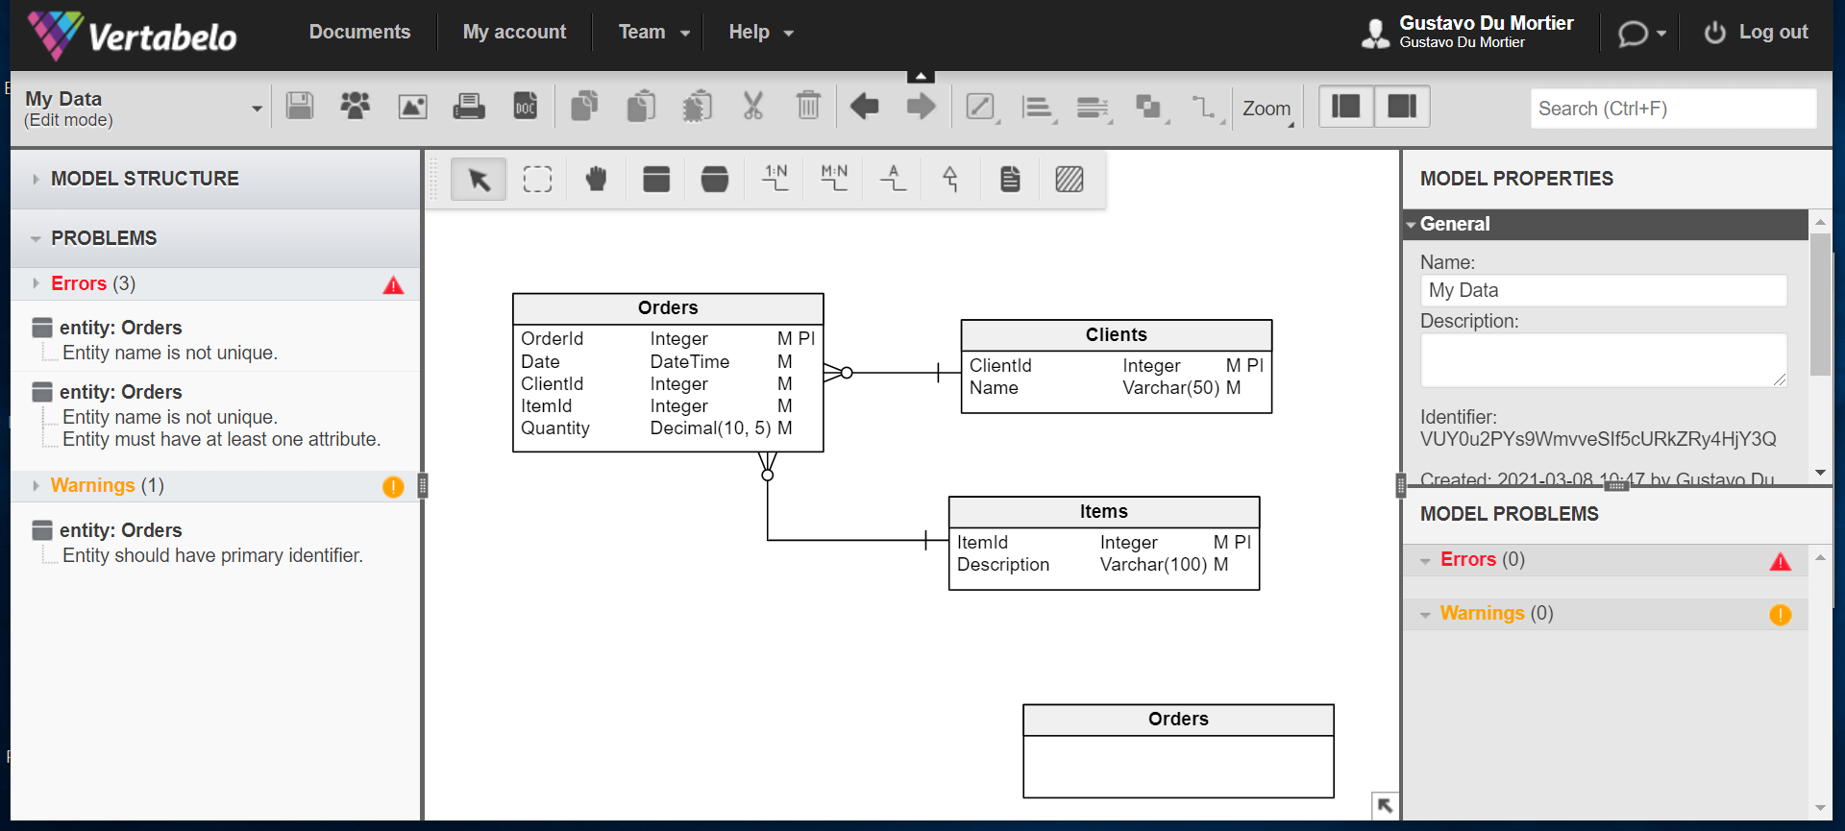This screenshot has width=1845, height=831.
Task: Select the Add note tool
Action: [x=1010, y=179]
